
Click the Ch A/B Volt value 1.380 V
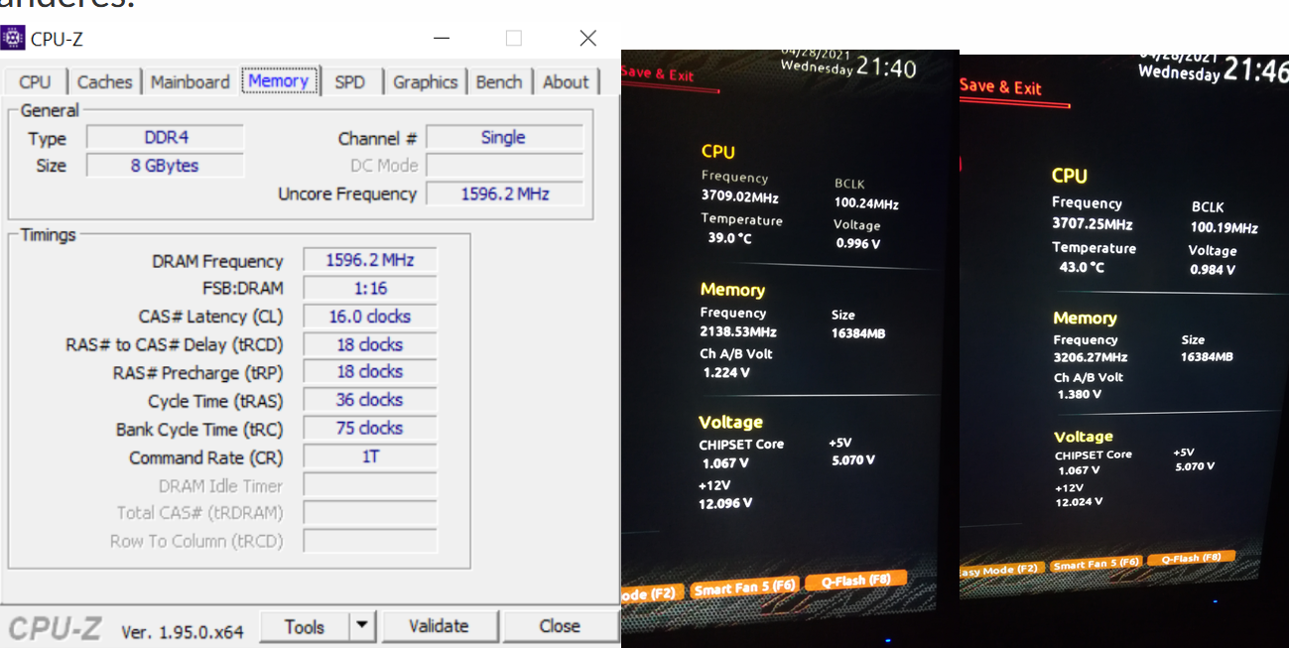pyautogui.click(x=1080, y=394)
